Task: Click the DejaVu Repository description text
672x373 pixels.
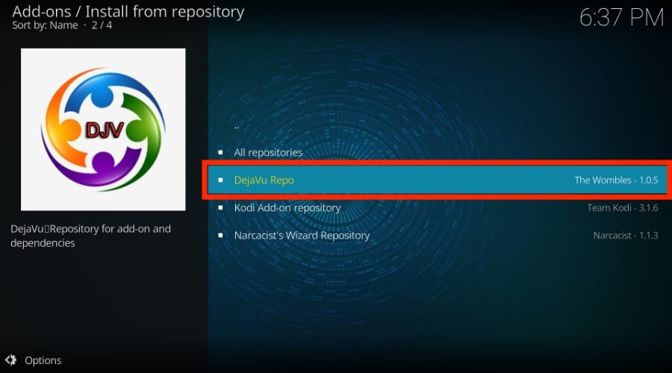Action: [90, 236]
